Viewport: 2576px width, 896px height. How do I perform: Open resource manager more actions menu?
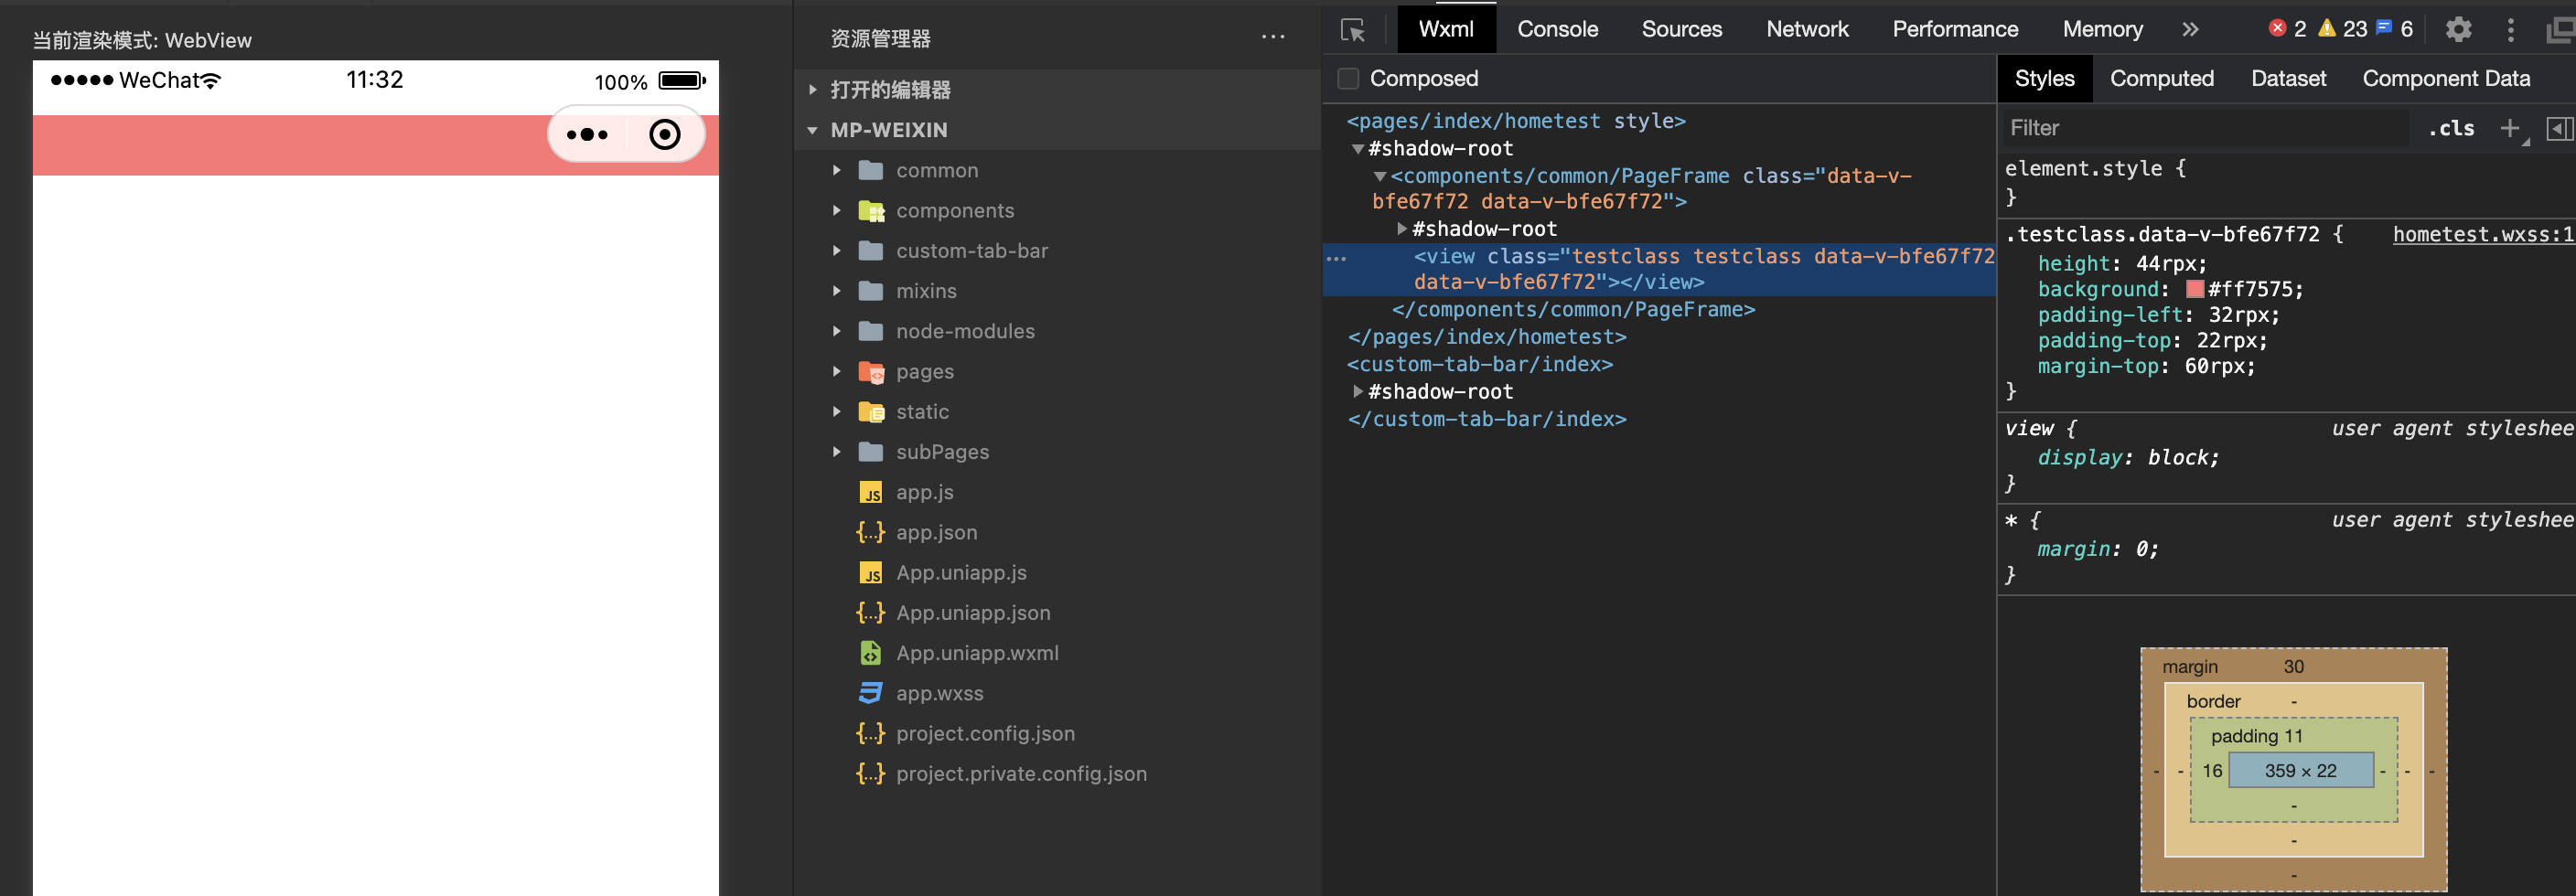[x=1273, y=38]
